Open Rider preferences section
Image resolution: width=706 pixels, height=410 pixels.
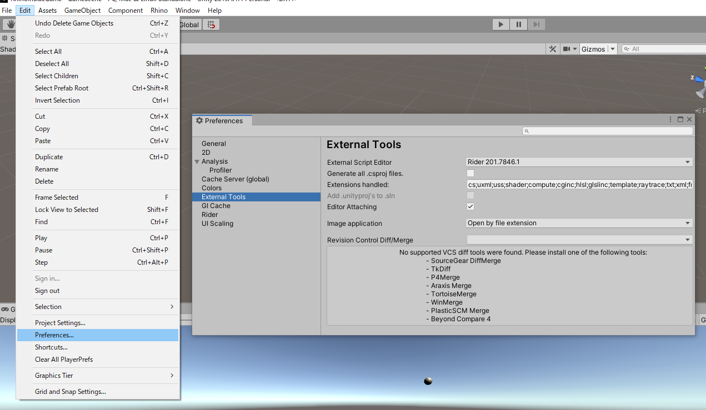click(210, 215)
